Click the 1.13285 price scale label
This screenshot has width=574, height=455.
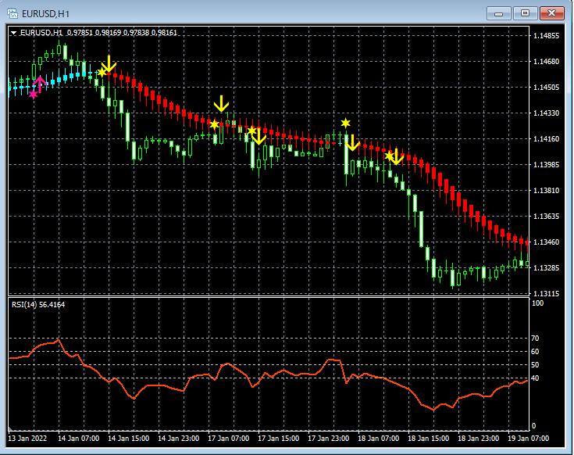[546, 268]
